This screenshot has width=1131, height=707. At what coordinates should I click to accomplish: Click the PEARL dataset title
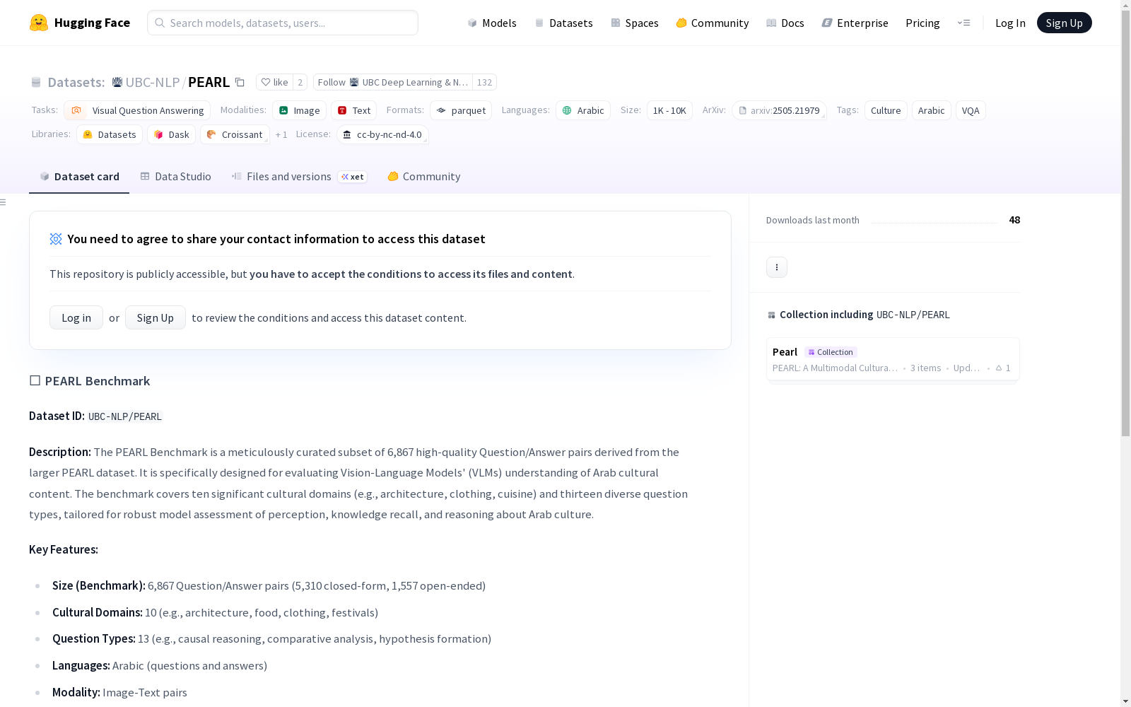point(209,82)
